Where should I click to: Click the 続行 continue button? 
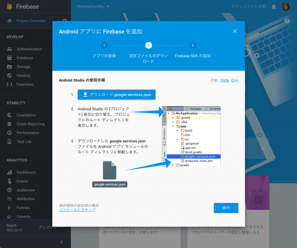pos(226,208)
